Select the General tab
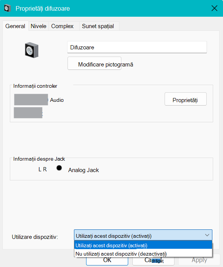 [x=15, y=26]
